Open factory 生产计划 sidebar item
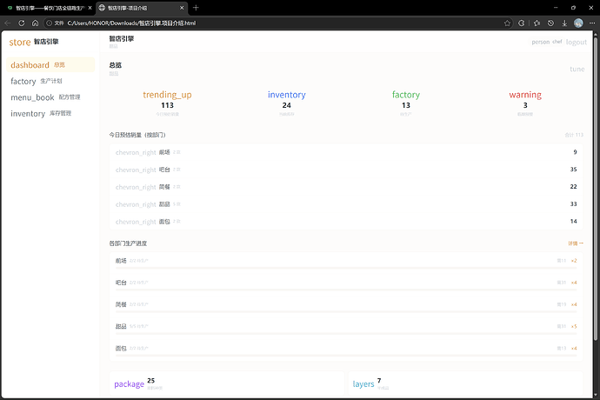Viewport: 600px width, 400px height. click(50, 81)
